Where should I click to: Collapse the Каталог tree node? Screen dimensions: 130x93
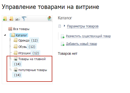pos(5,35)
